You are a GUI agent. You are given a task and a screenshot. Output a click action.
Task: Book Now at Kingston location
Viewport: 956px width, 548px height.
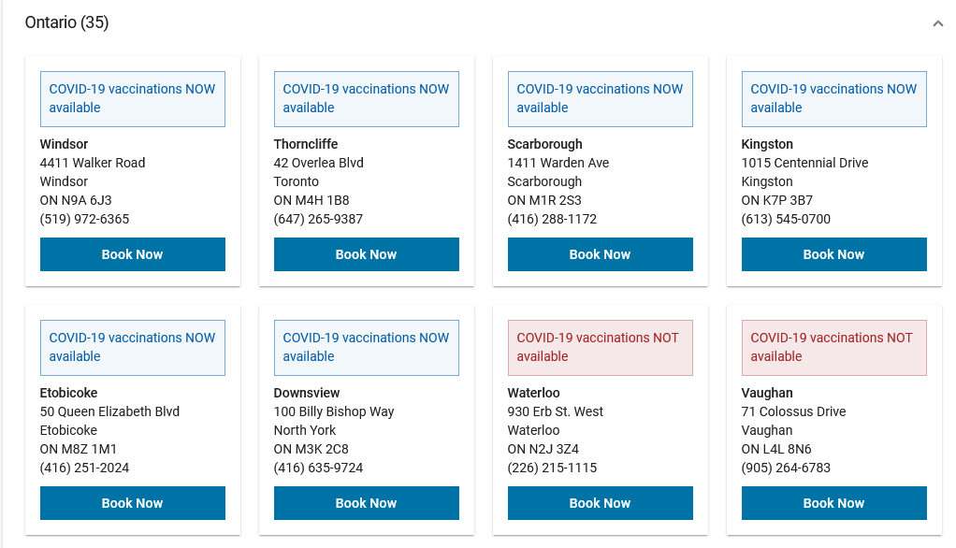[x=833, y=254]
